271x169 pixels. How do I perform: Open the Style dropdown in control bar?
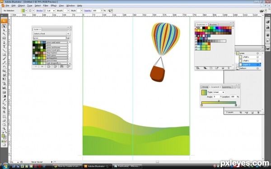(82, 11)
